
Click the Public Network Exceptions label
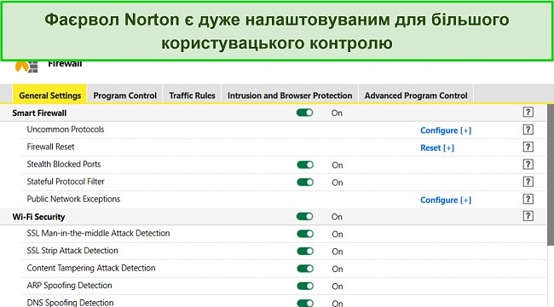click(73, 199)
